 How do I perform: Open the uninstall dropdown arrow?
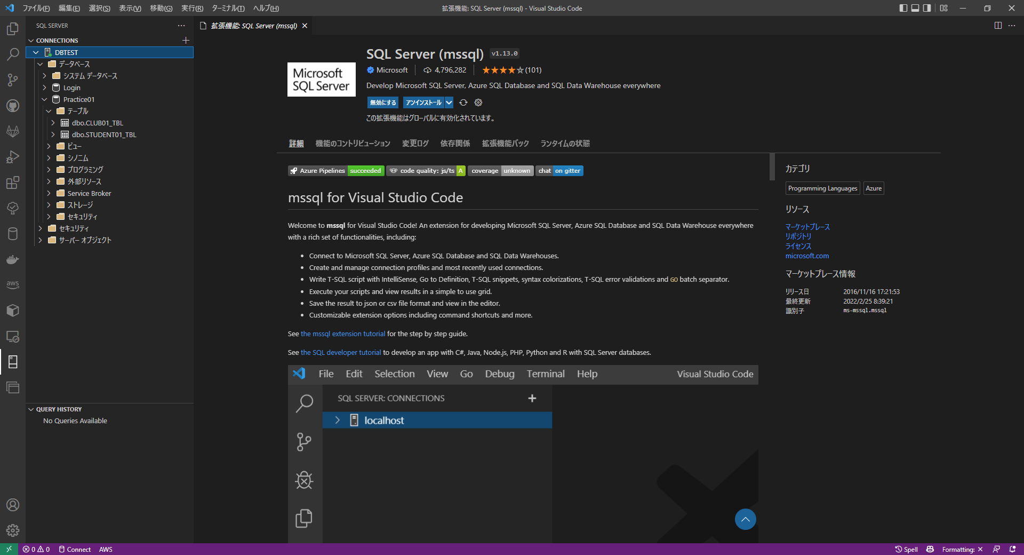[x=449, y=102]
